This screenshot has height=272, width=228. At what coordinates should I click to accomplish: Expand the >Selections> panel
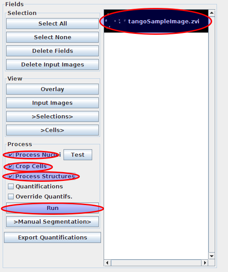52,116
